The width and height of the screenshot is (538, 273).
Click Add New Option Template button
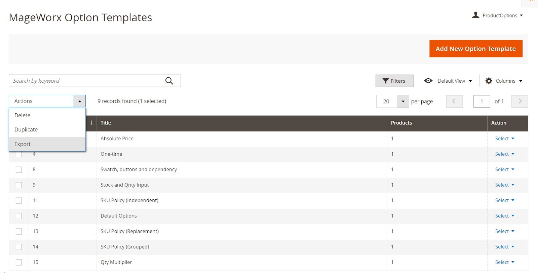click(476, 49)
